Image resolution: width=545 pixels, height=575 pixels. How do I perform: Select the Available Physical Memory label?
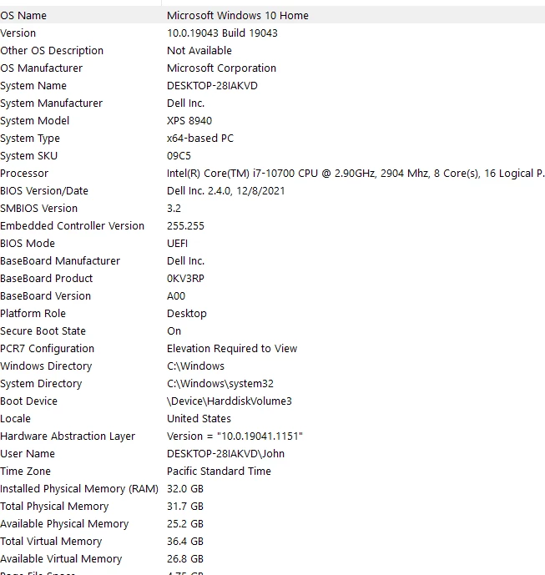(64, 524)
